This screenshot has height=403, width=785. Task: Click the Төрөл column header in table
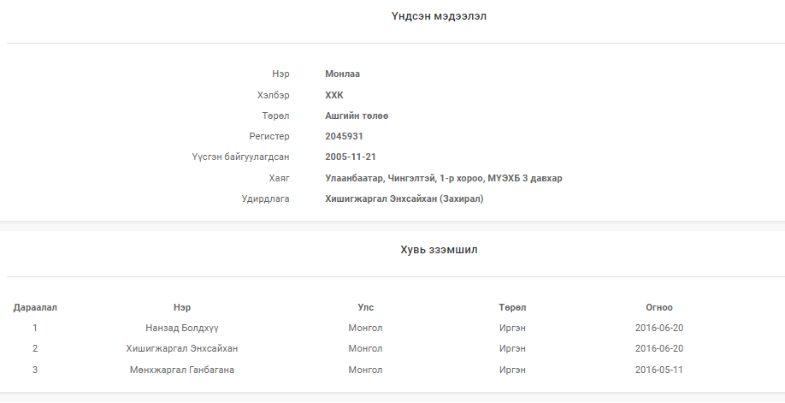click(512, 307)
